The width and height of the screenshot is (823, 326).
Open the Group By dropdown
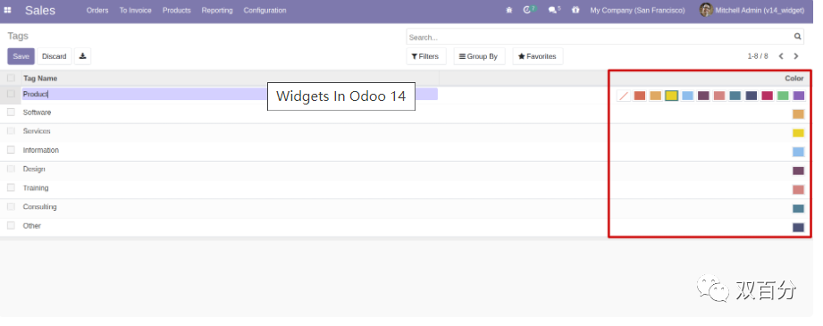pos(479,56)
